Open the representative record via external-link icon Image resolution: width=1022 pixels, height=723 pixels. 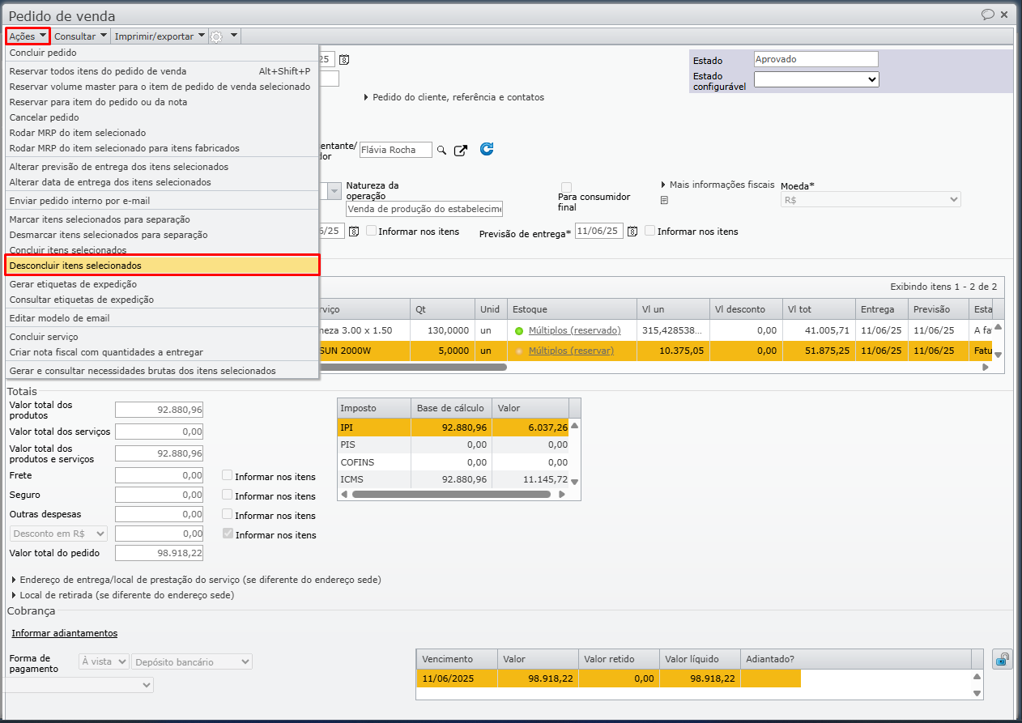point(461,150)
